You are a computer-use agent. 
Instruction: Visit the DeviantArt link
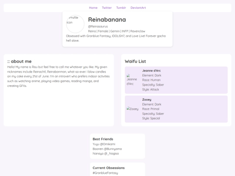138,8
